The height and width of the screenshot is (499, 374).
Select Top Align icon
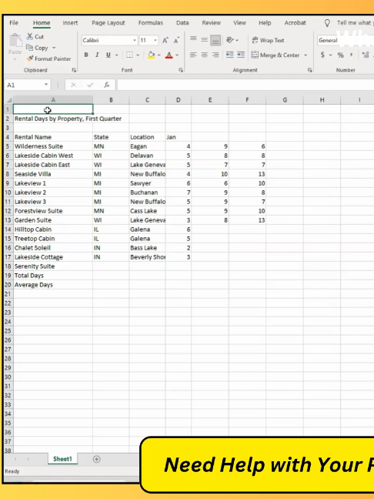tap(193, 39)
